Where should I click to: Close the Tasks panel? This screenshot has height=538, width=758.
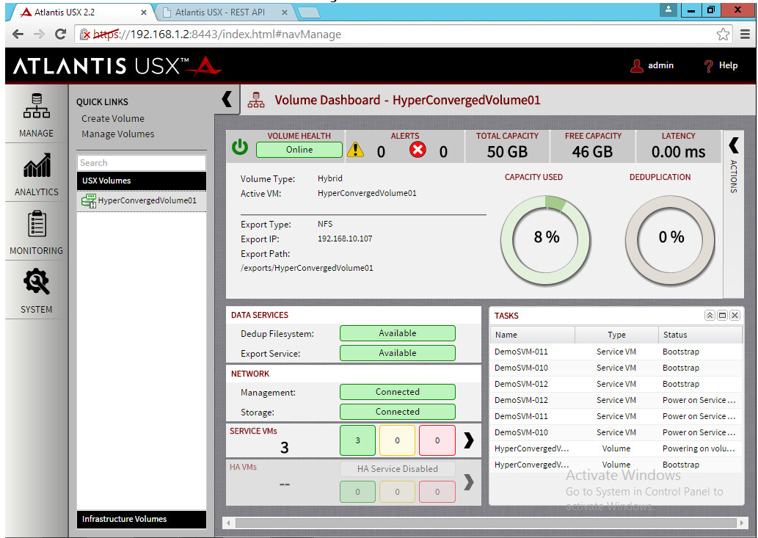(x=735, y=315)
